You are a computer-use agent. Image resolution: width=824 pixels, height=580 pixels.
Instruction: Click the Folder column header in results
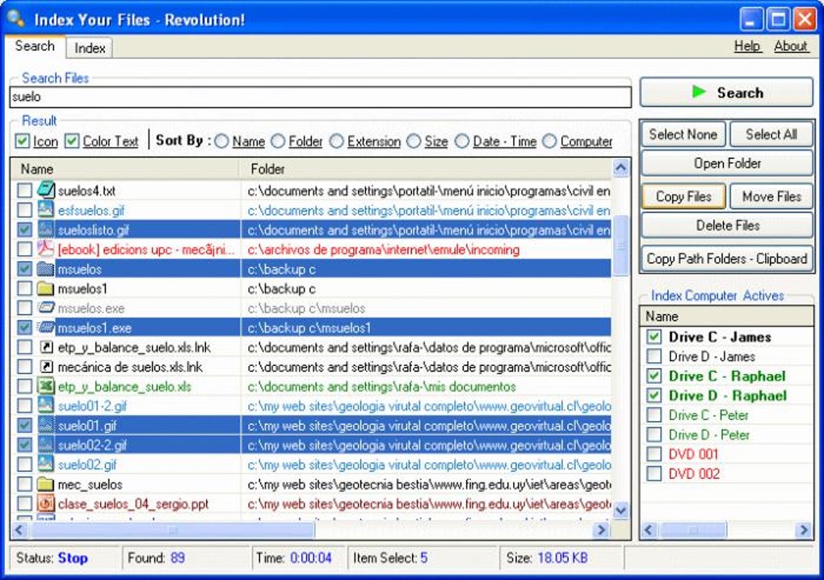pos(426,169)
